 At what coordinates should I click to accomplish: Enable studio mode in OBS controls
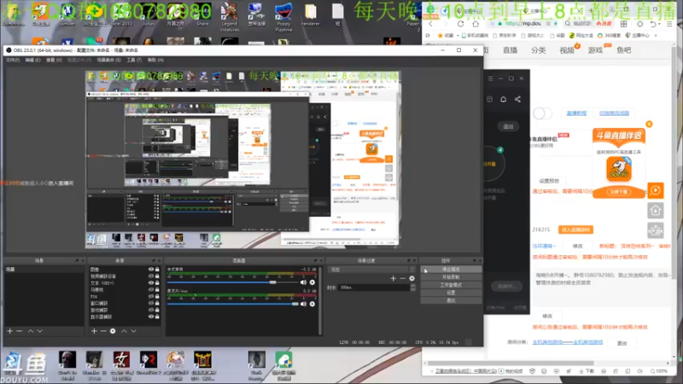click(451, 285)
